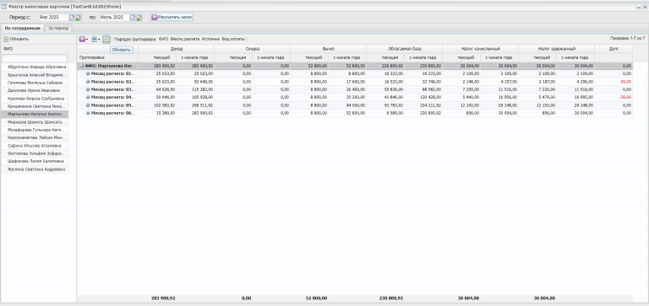Click green refresh icon in grid toolbar
The image size is (649, 306).
(x=106, y=39)
